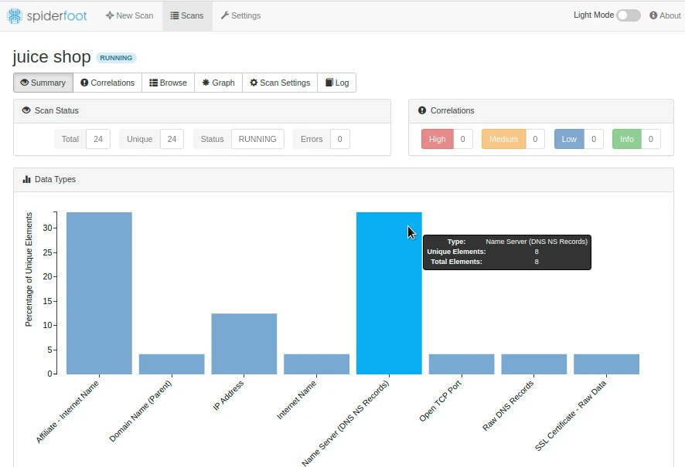
Task: Click the green Info correlations badge
Action: [626, 139]
